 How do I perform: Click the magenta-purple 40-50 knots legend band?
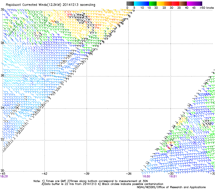click(x=194, y=3)
